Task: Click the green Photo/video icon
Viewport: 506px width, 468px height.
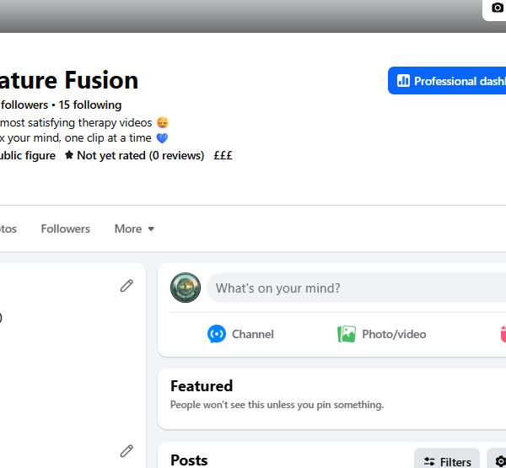Action: tap(347, 334)
